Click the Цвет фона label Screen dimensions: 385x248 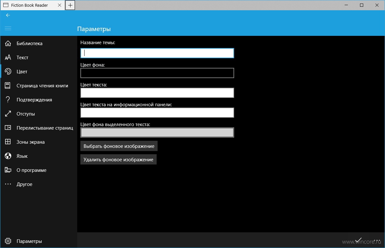93,65
